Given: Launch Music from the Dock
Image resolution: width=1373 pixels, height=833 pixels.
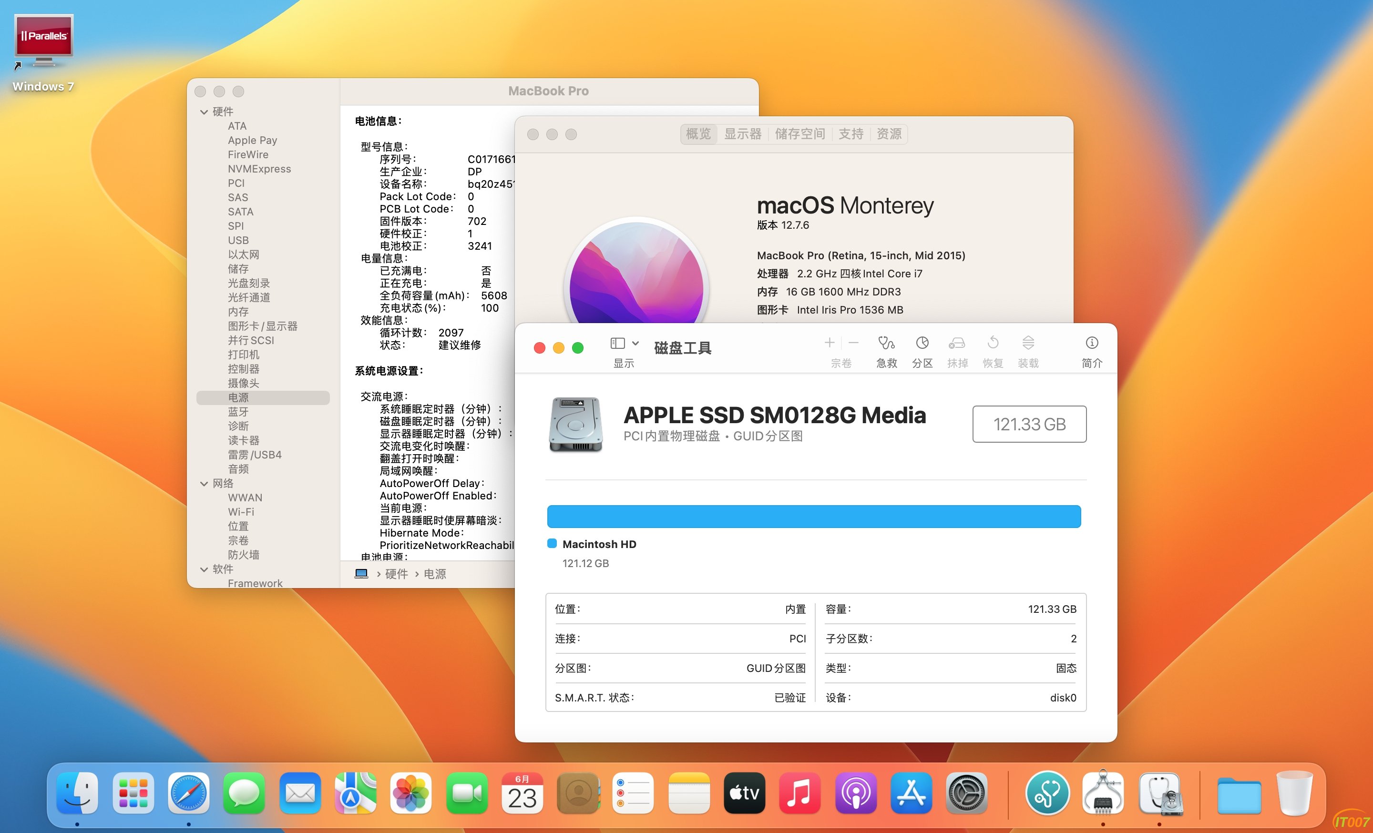Looking at the screenshot, I should click(x=799, y=793).
